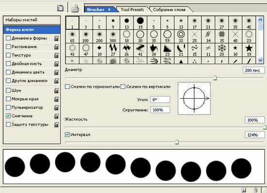This screenshot has width=267, height=193.
Task: Enable Динамика формы checkbox
Action: tap(8, 38)
